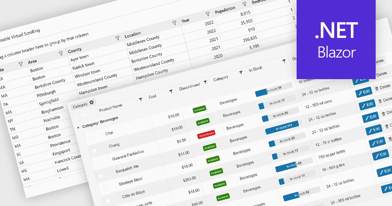Check the Guaraná Fantástica row checkbox
This screenshot has width=392, height=206.
(98, 163)
